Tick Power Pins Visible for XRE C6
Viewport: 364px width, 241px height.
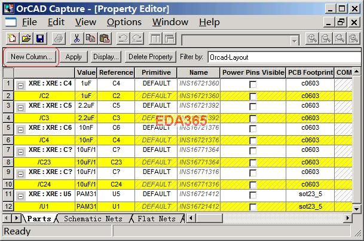253,129
